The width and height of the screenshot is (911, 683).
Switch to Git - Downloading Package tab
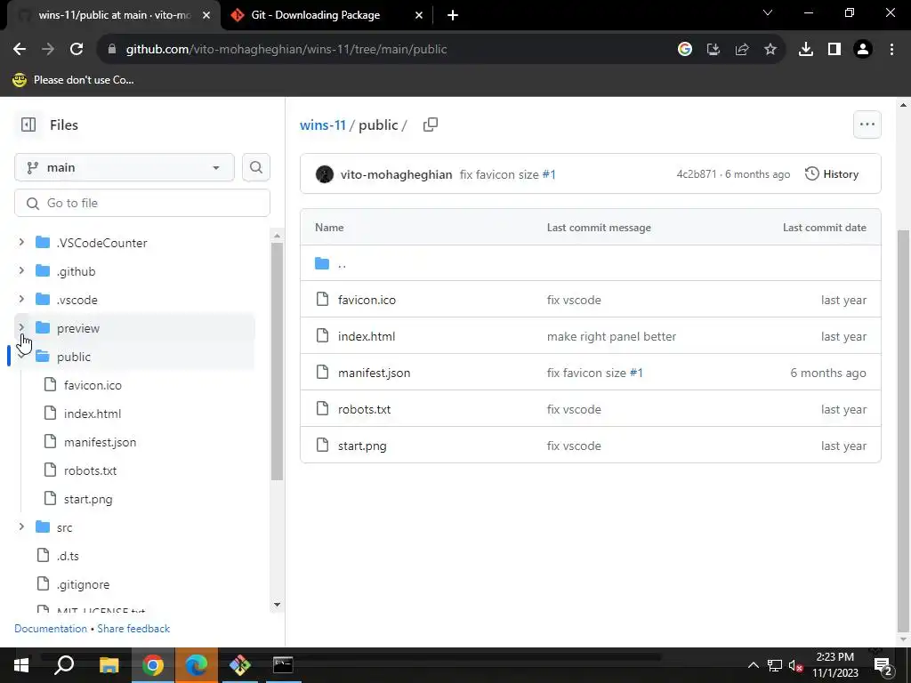click(x=316, y=15)
